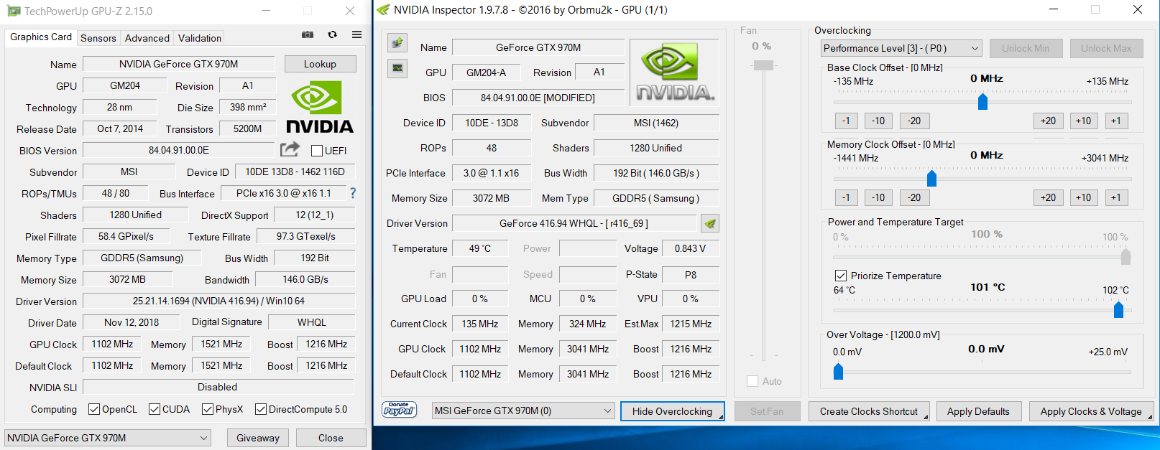The width and height of the screenshot is (1160, 450).
Task: Open the Performance Level [3] dropdown
Action: 901,48
